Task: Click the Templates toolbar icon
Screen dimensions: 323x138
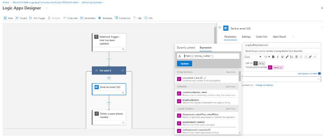Action: [100, 18]
